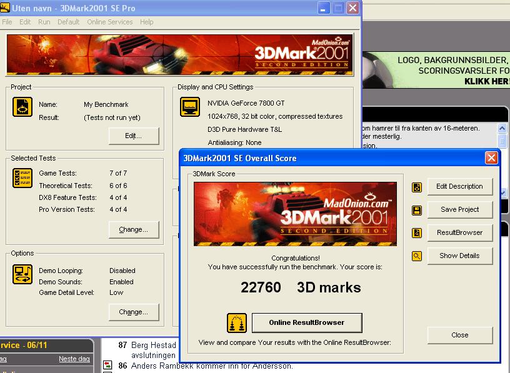This screenshot has height=373, width=510.
Task: Click Change... under Selected Tests
Action: point(134,229)
